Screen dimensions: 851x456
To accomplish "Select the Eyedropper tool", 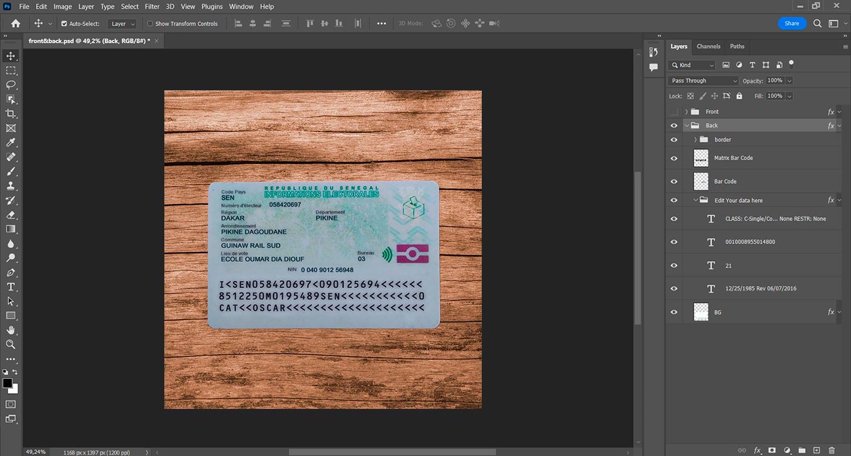I will tap(10, 143).
